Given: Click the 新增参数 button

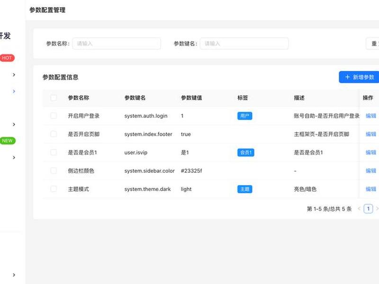Looking at the screenshot, I should [359, 77].
